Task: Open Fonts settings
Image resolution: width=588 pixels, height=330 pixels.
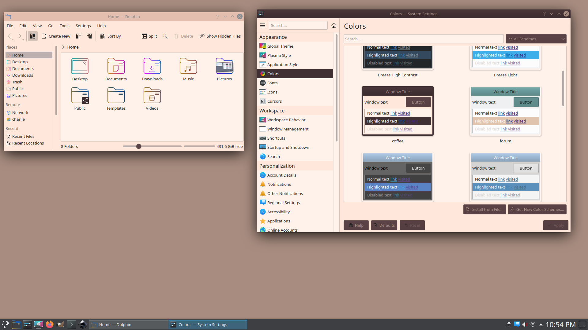Action: (295, 83)
